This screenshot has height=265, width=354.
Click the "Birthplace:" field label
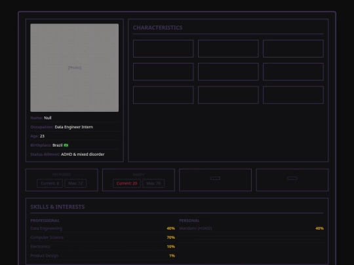click(41, 145)
